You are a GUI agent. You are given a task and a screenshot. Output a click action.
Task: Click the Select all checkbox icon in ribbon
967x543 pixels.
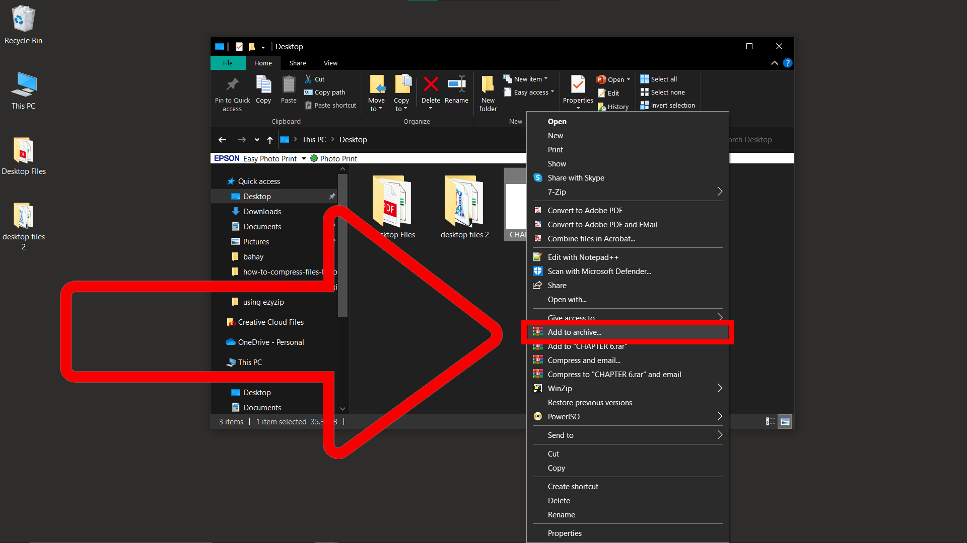point(644,78)
